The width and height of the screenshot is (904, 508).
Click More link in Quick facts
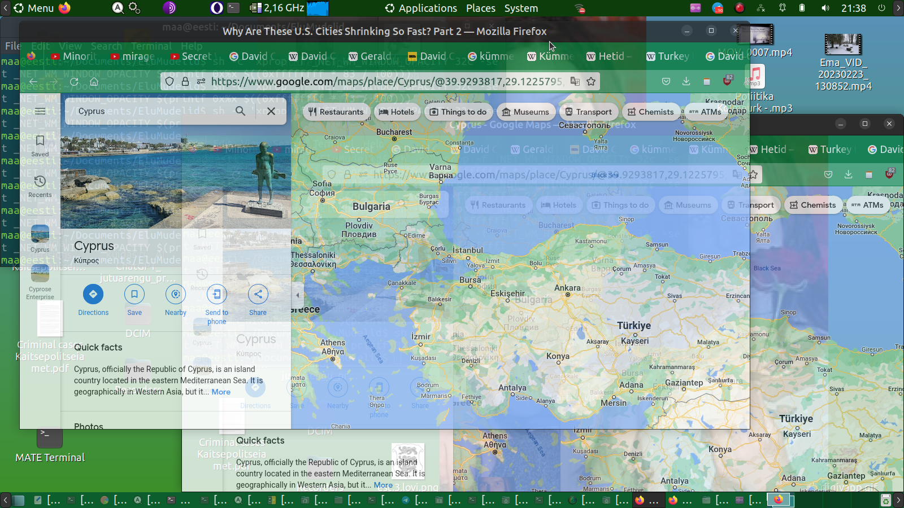click(x=221, y=392)
